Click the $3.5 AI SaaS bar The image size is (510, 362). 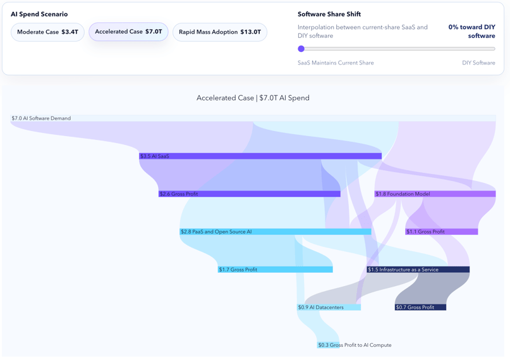[260, 156]
